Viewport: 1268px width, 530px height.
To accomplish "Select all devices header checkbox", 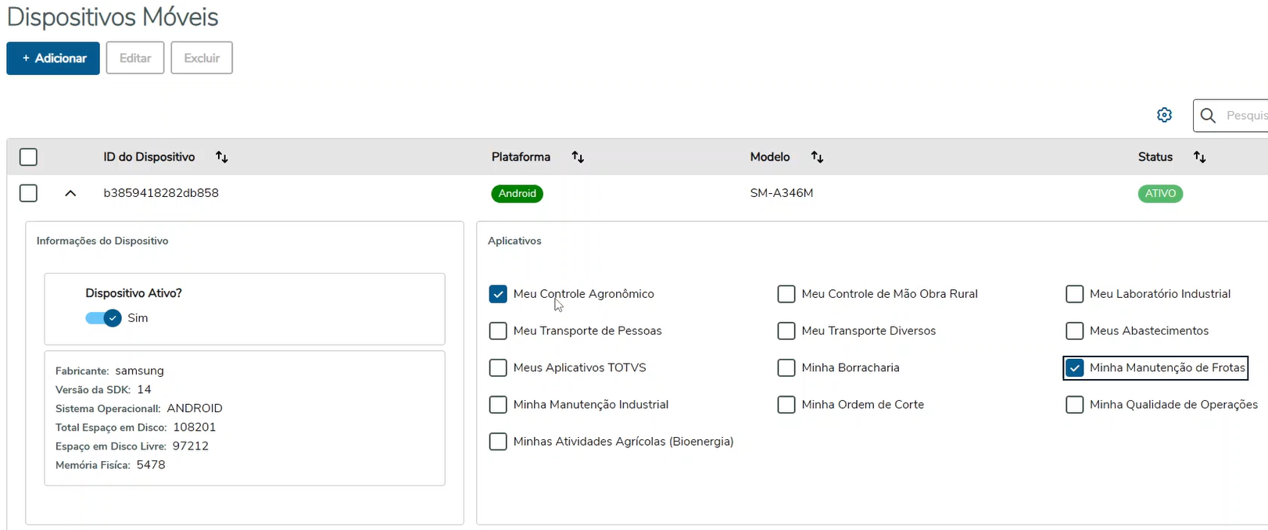I will (28, 157).
